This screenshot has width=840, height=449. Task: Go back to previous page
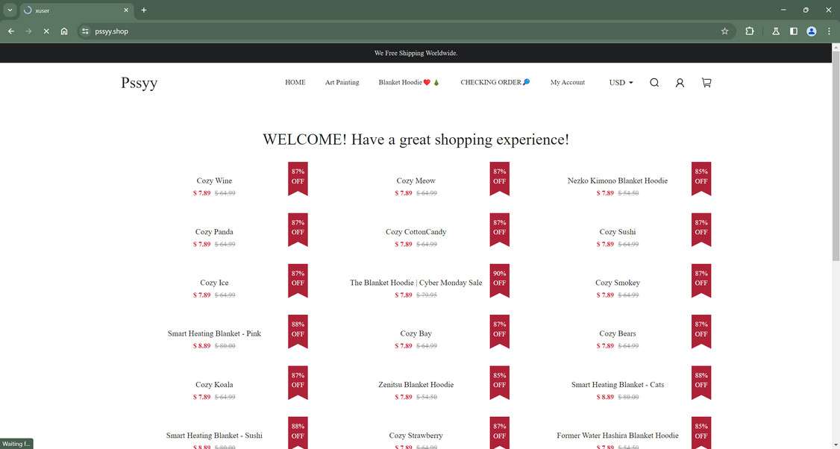(10, 31)
